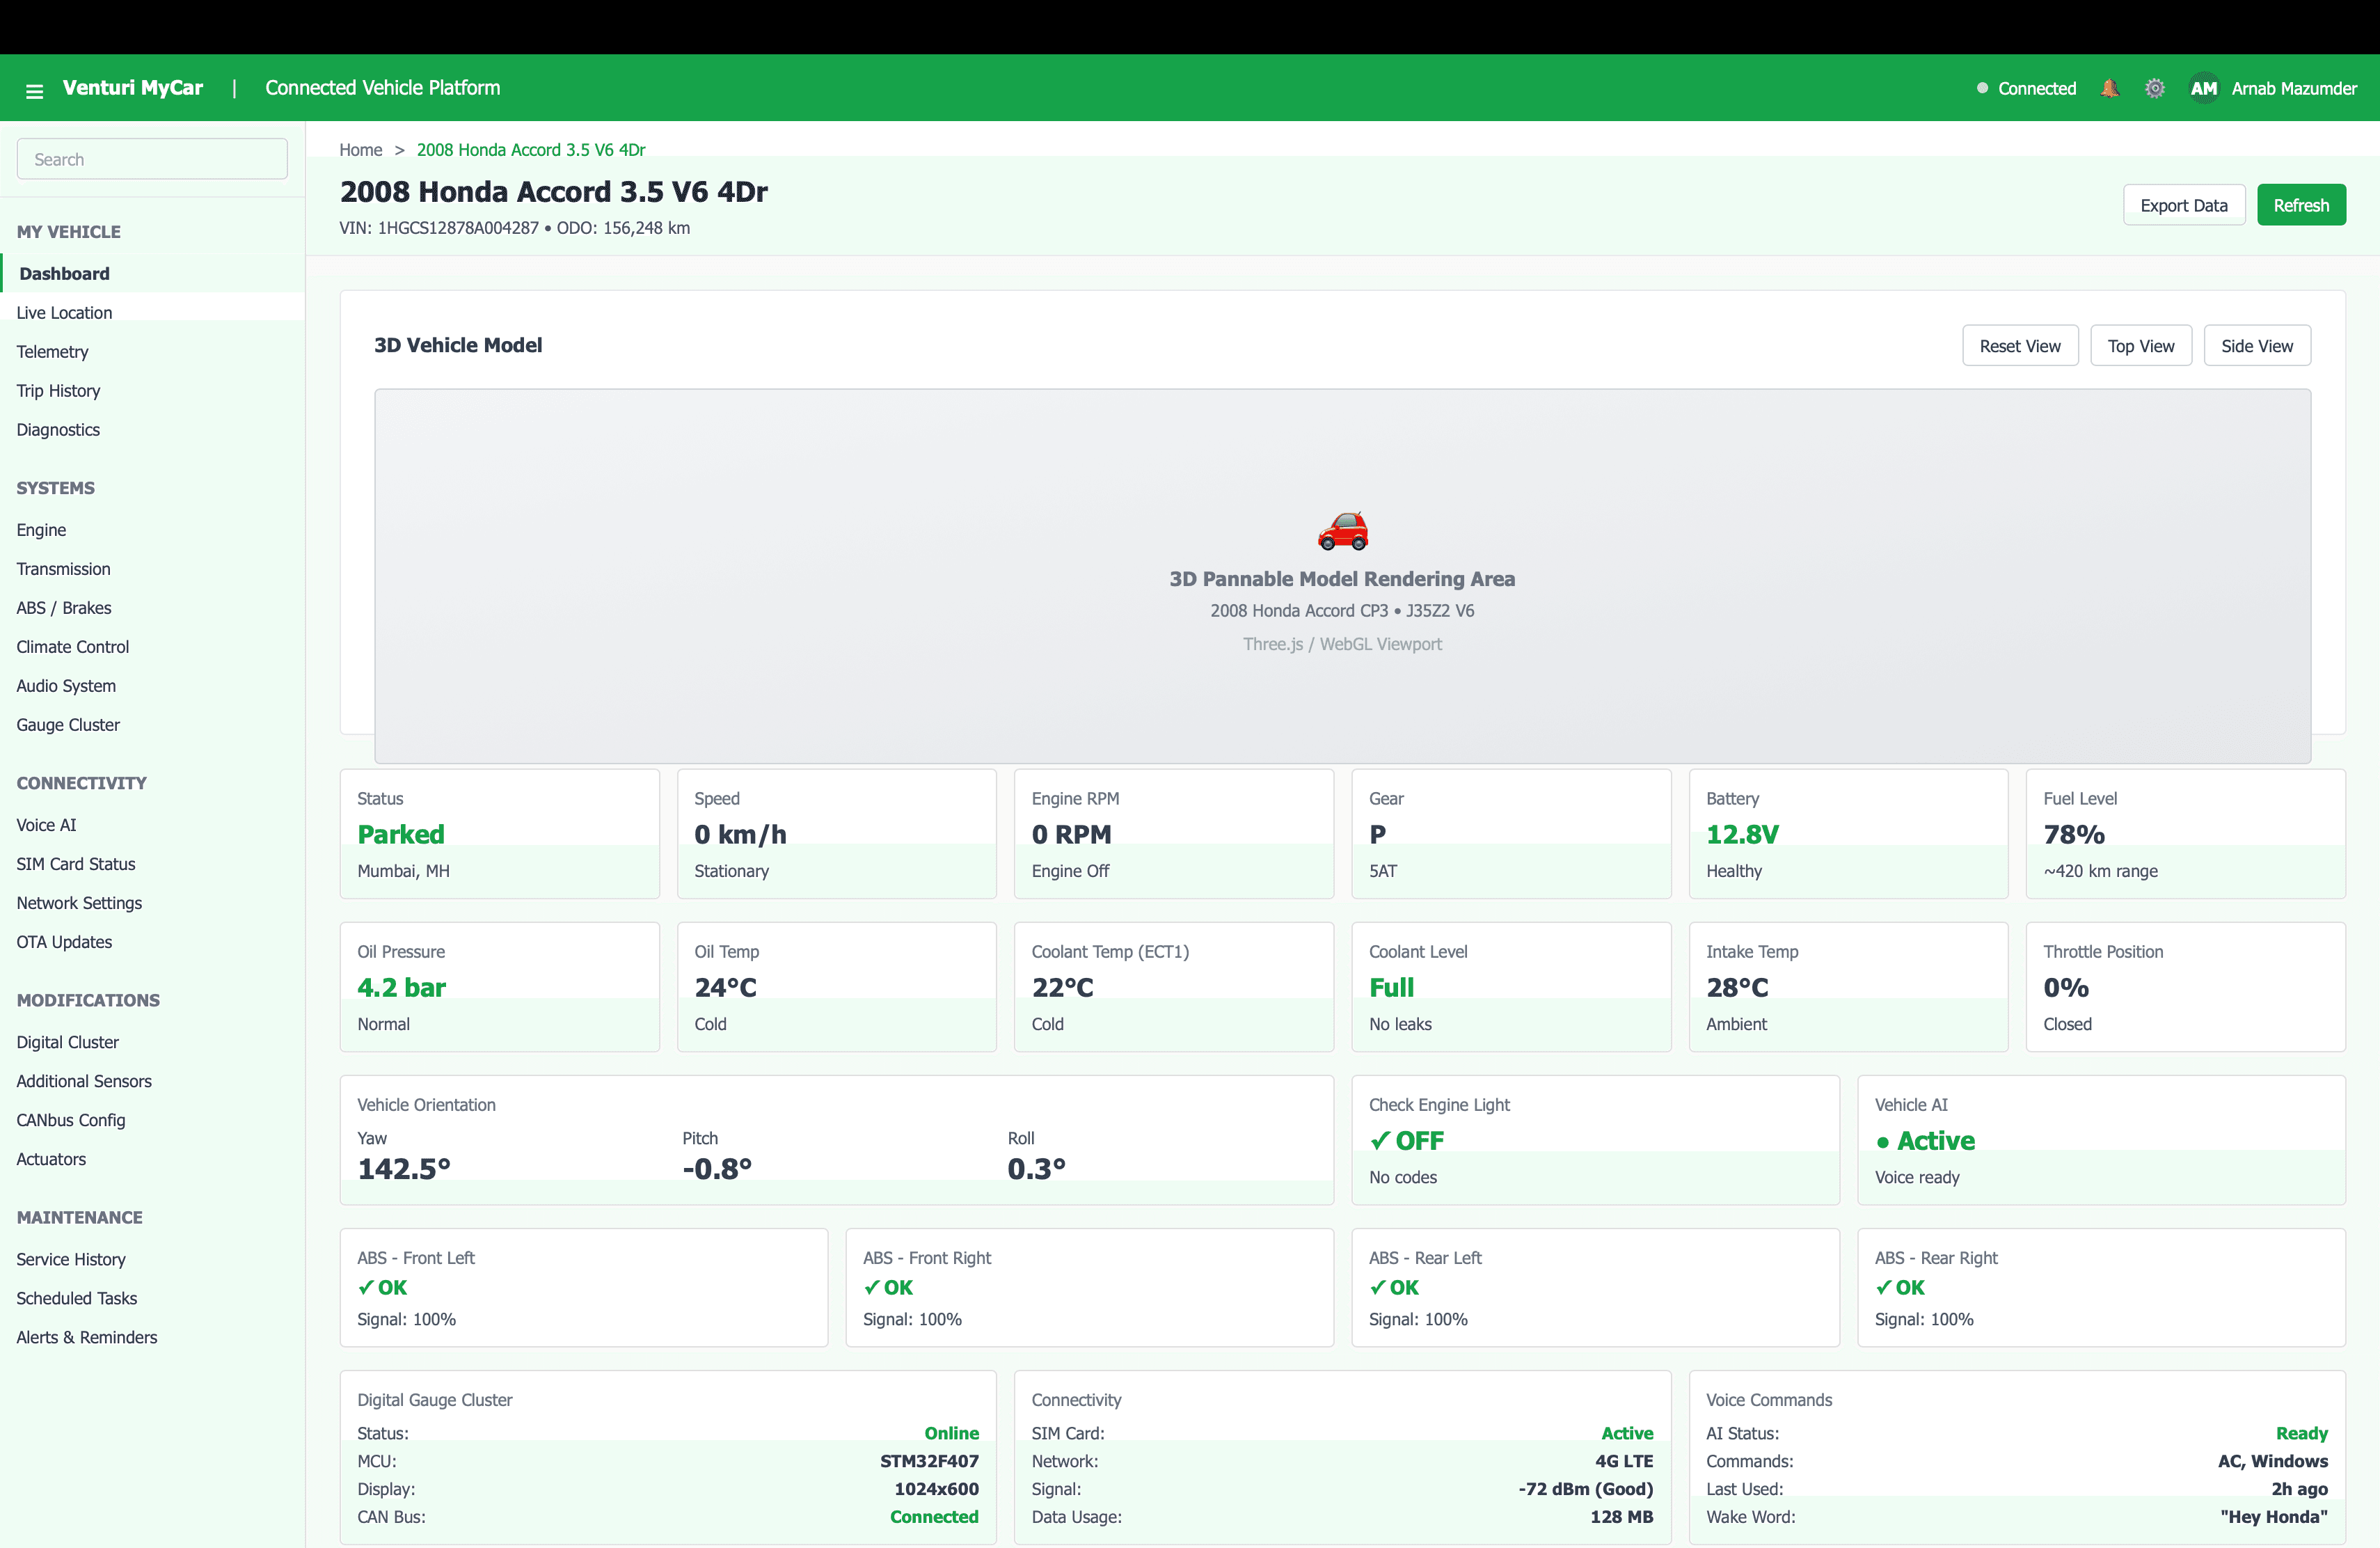Open Live Location from the sidebar

tap(64, 312)
